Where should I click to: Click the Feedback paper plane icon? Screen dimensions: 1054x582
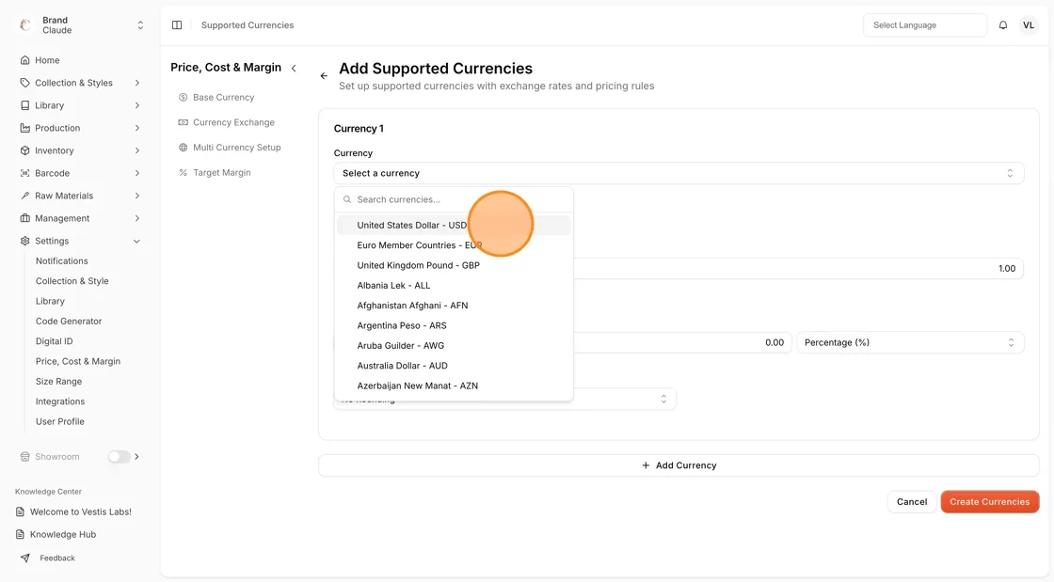(x=24, y=558)
